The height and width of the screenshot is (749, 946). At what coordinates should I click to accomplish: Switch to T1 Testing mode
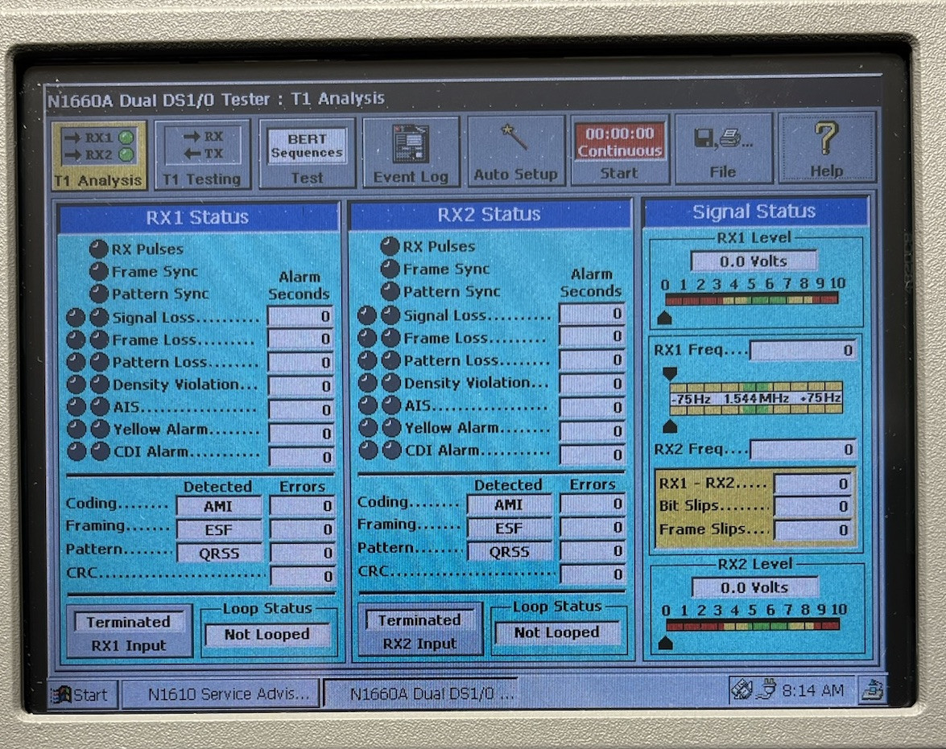point(202,154)
